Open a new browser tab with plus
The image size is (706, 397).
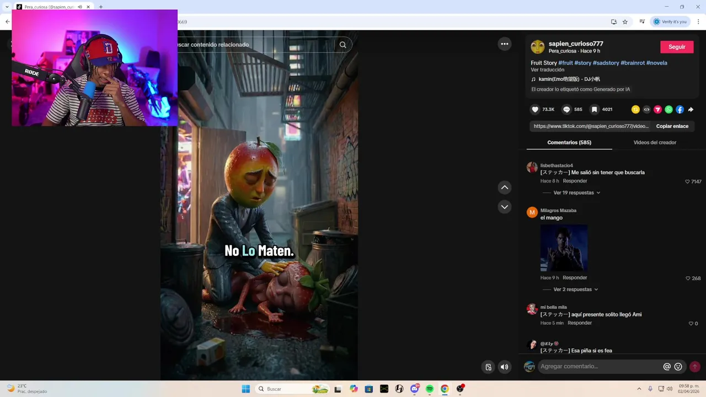pos(101,7)
